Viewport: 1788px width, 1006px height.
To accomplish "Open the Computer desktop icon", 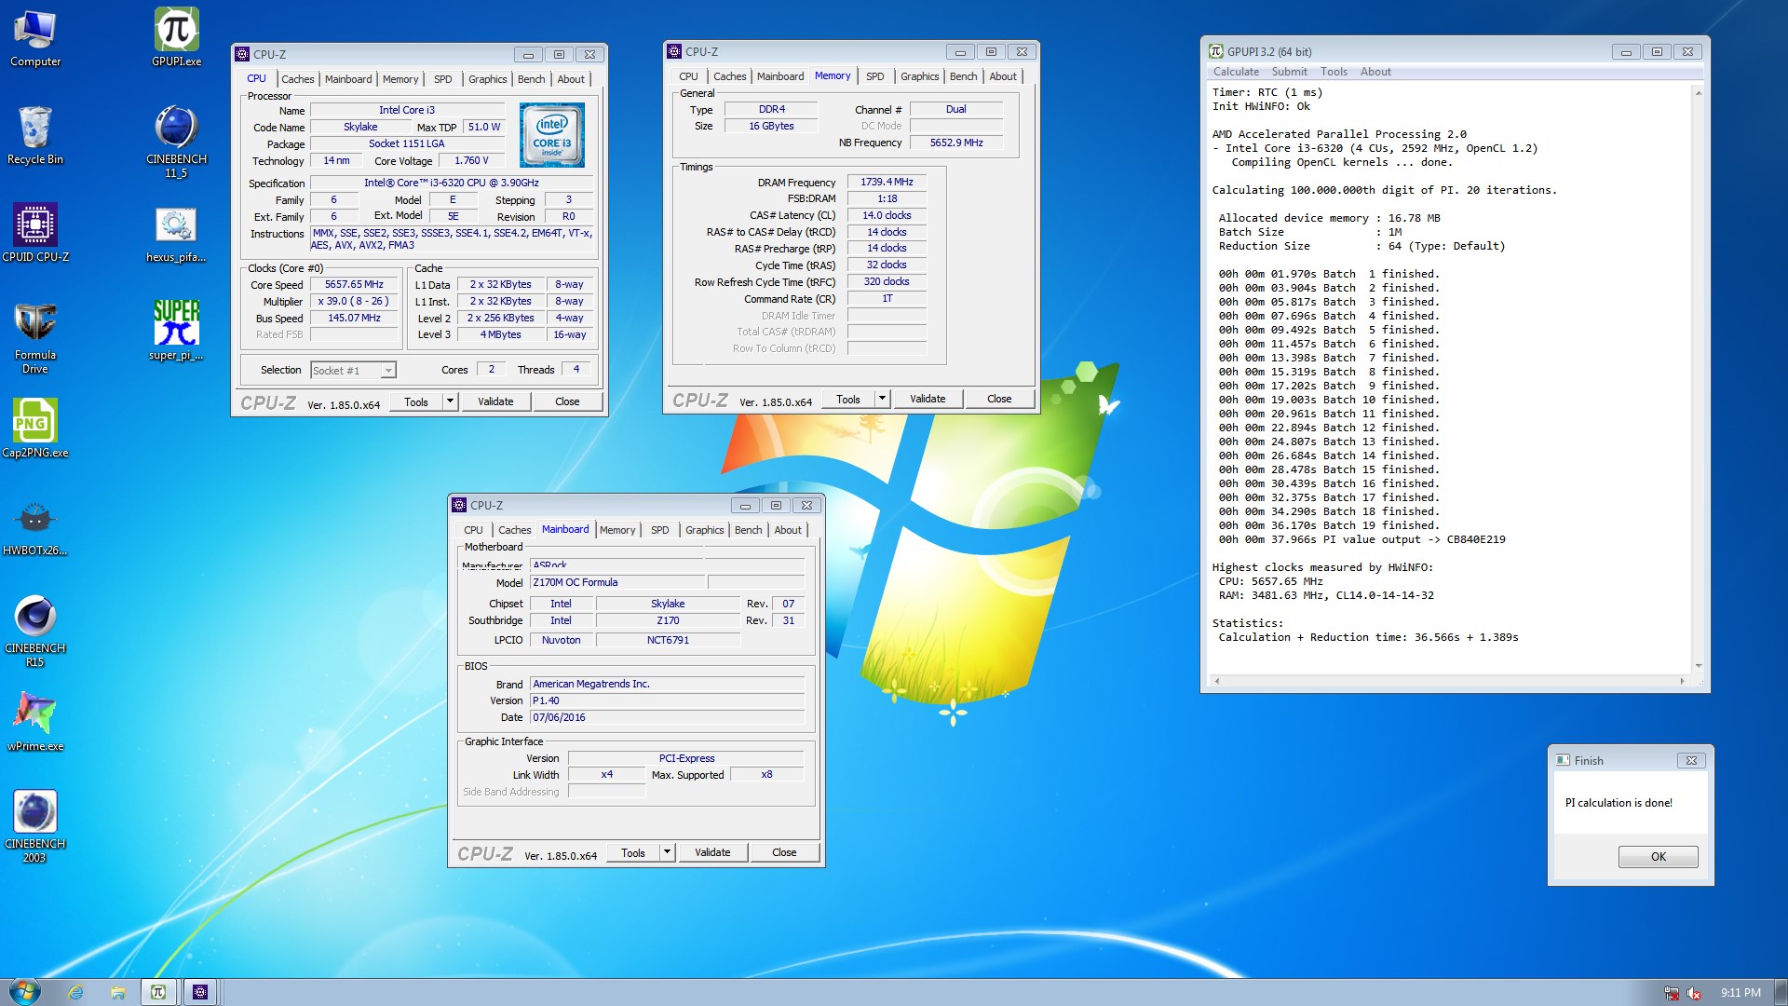I will pos(35,37).
